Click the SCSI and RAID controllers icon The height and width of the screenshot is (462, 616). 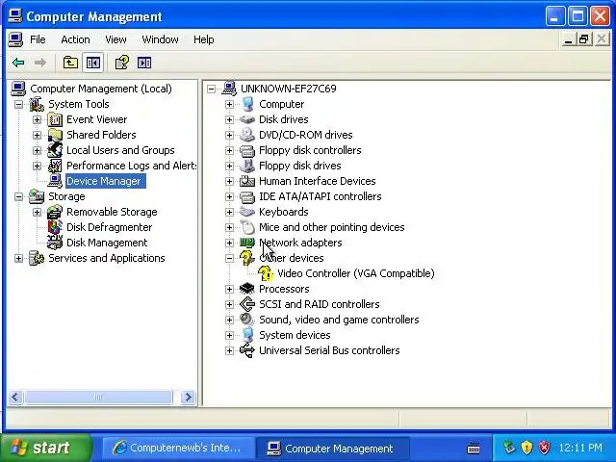pyautogui.click(x=247, y=304)
